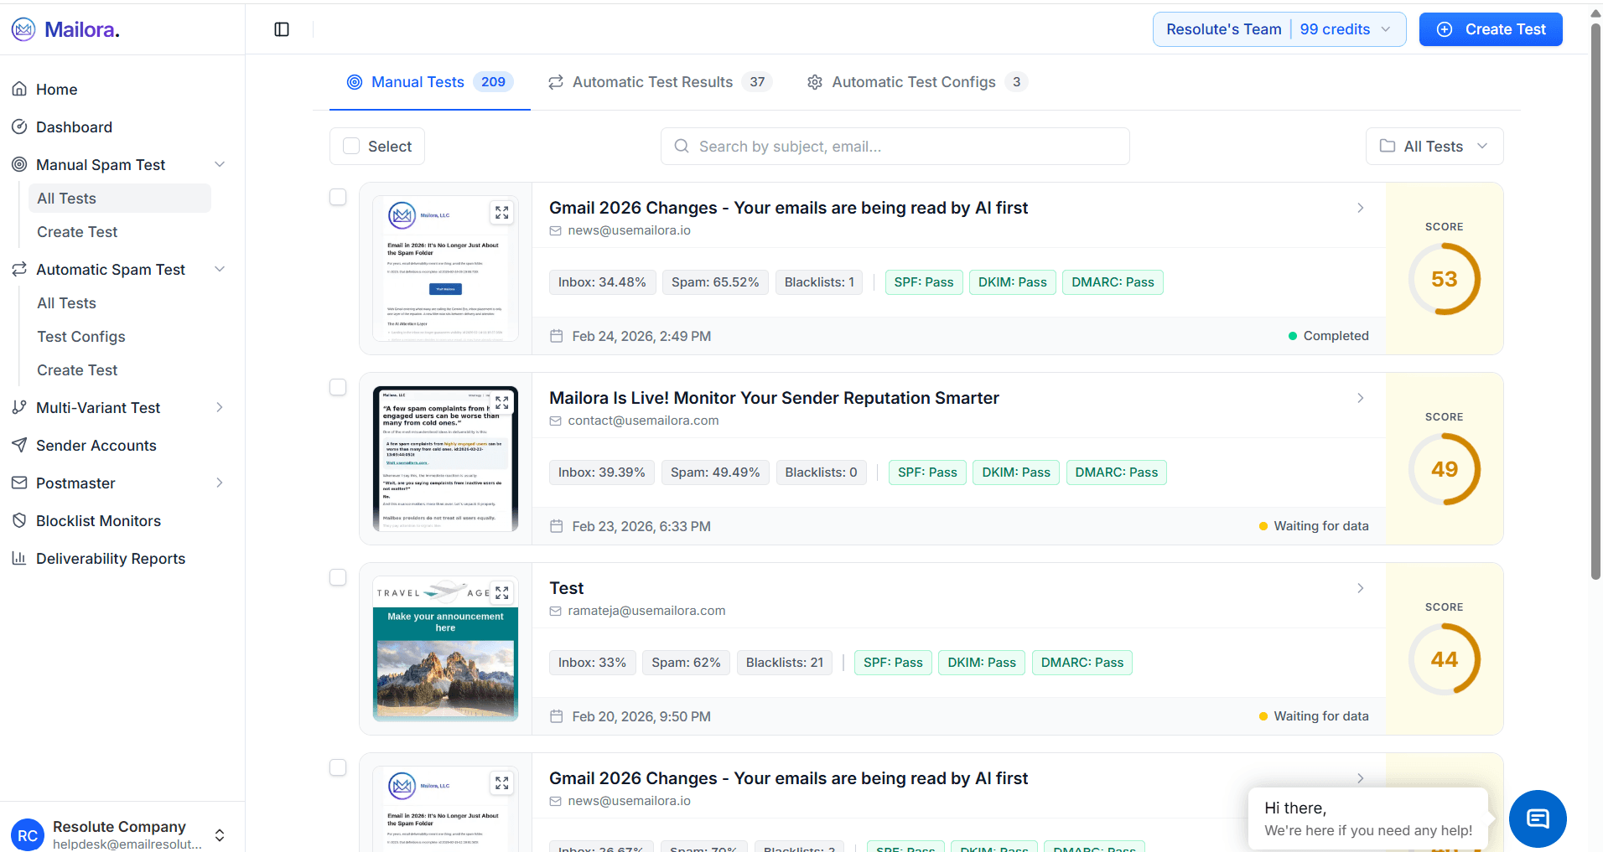1603x852 pixels.
Task: Click the Blocklist Monitors shield icon
Action: tap(20, 520)
